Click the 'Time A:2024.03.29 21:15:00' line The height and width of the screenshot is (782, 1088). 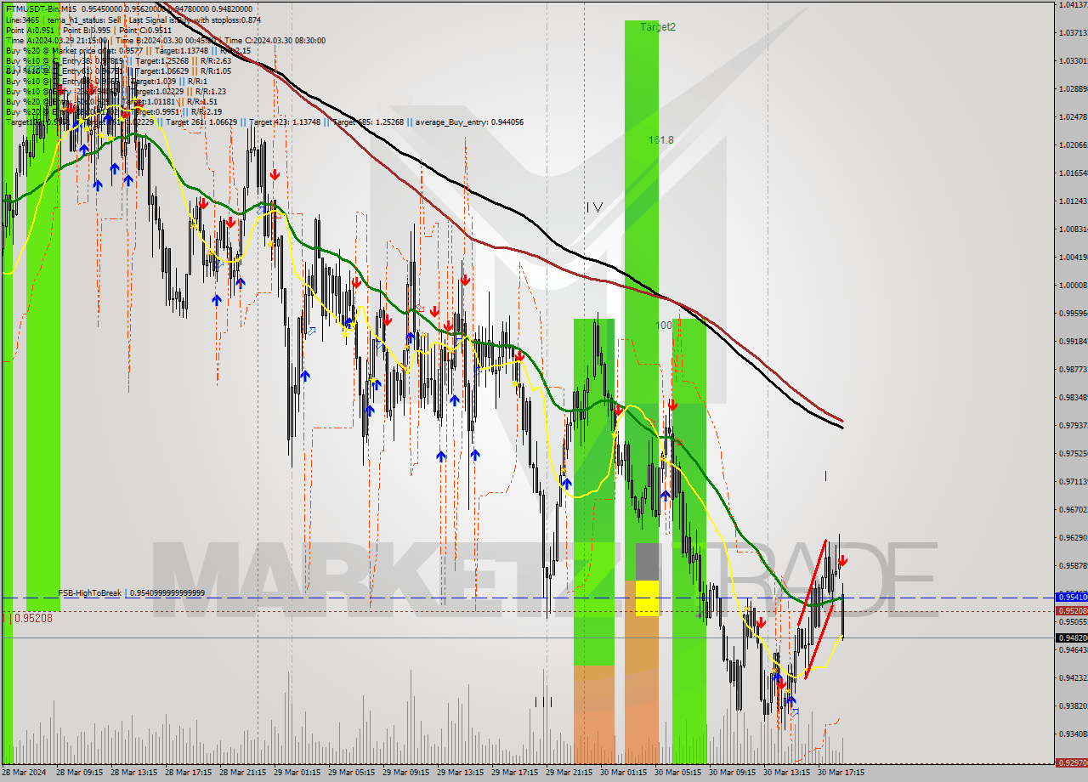tap(56, 40)
